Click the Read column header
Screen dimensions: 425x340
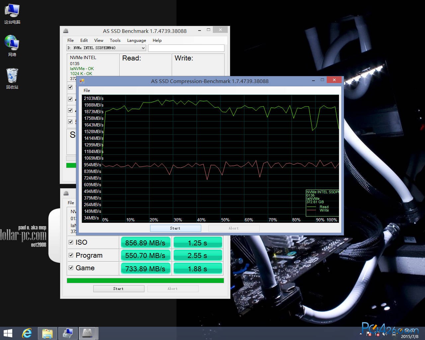[131, 58]
